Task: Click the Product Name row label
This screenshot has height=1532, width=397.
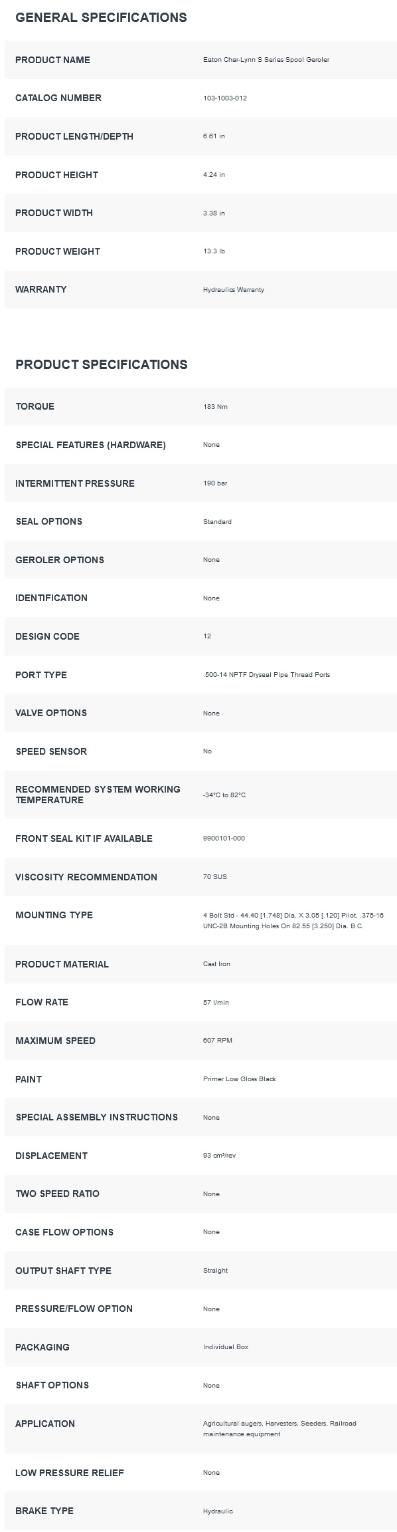Action: pos(52,60)
